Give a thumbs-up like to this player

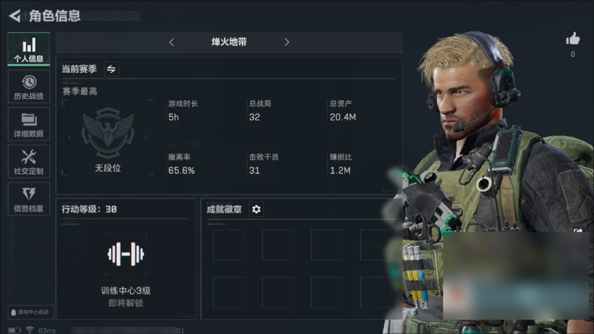(x=573, y=39)
